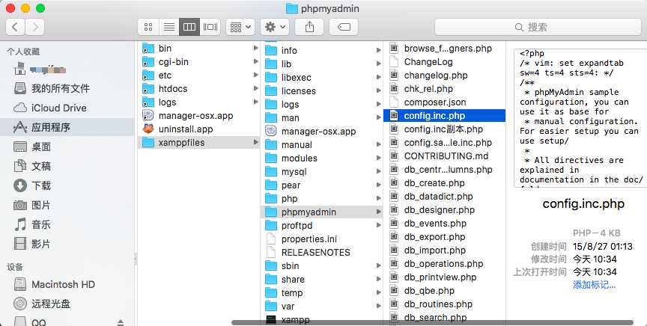The height and width of the screenshot is (326, 647).
Task: Click the uninstall.app icon
Action: [x=148, y=129]
